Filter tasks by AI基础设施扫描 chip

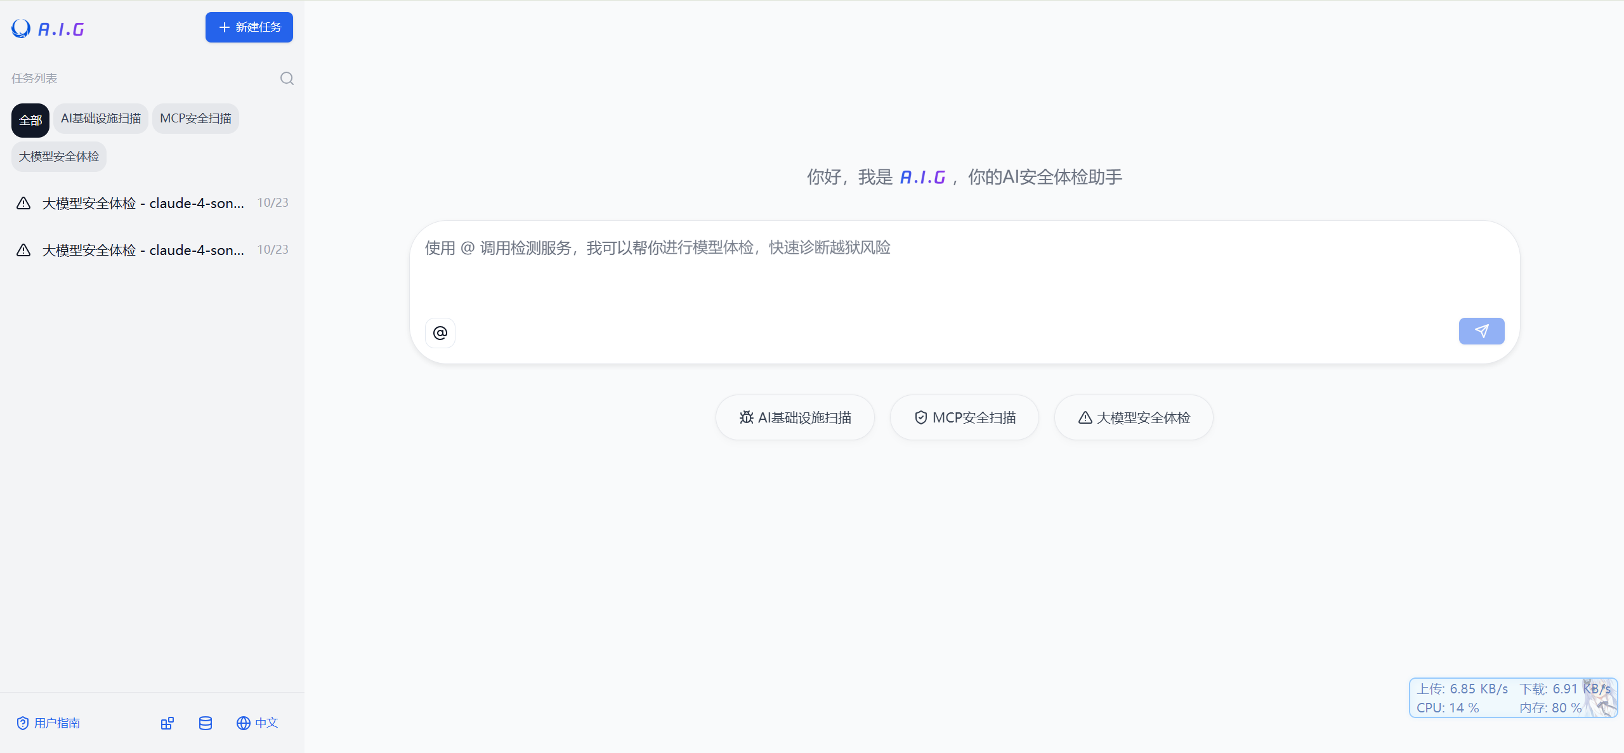[x=101, y=119]
